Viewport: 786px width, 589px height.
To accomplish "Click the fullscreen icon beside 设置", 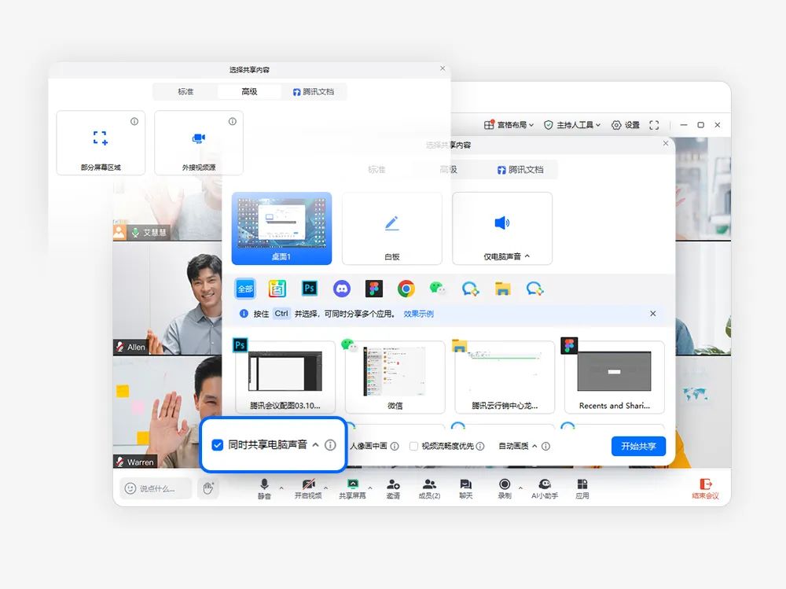I will [654, 125].
